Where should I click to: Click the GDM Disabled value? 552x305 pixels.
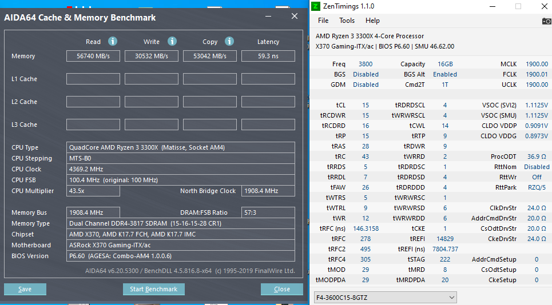pyautogui.click(x=366, y=85)
